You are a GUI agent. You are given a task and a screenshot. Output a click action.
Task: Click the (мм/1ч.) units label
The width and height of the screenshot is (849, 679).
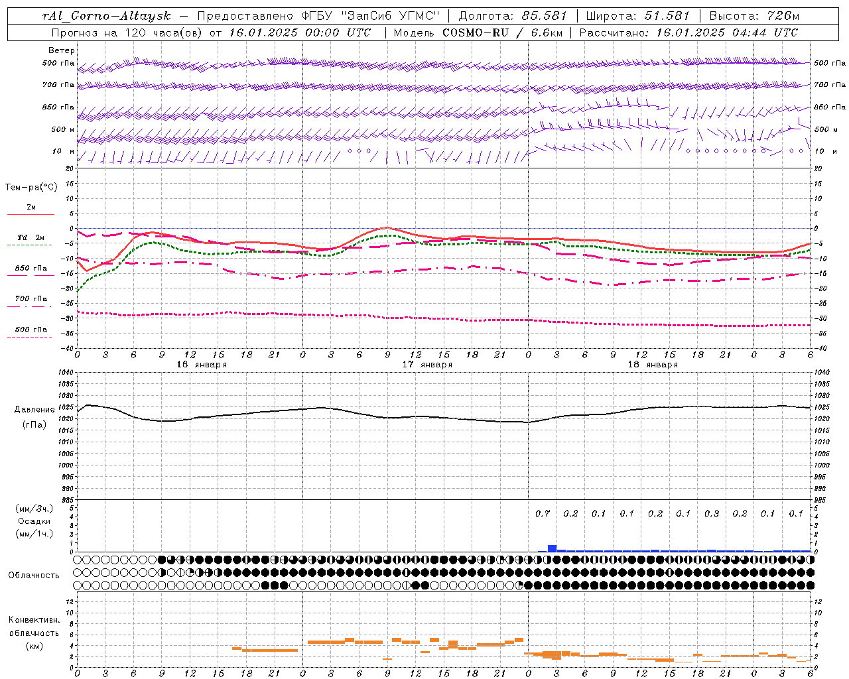(34, 534)
